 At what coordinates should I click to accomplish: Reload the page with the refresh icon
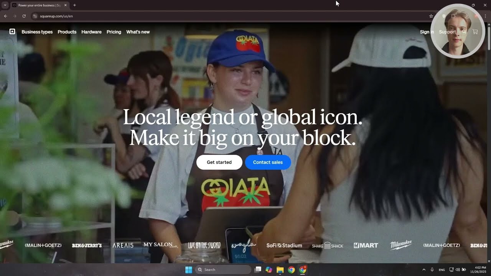24,16
